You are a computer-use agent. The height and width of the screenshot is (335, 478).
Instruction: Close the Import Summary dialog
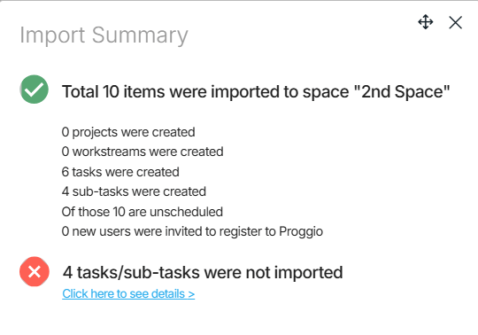pyautogui.click(x=456, y=22)
